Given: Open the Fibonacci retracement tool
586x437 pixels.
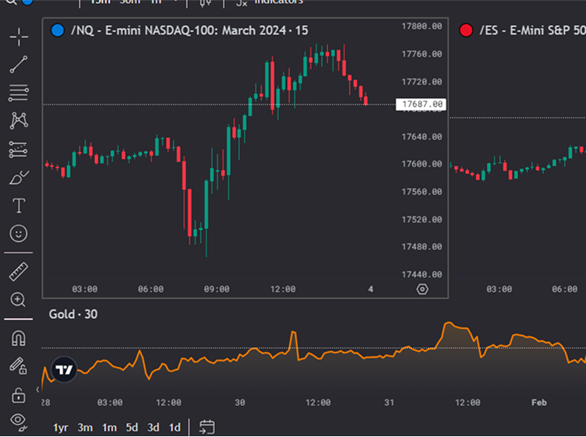Looking at the screenshot, I should (19, 93).
